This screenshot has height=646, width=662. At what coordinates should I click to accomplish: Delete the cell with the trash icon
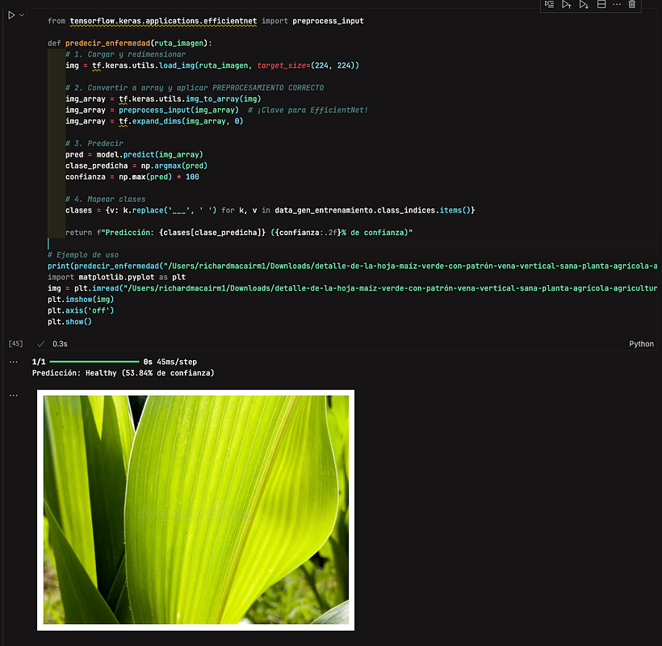632,4
